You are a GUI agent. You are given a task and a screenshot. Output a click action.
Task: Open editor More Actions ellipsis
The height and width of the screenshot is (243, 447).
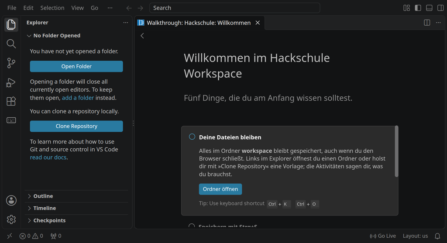pyautogui.click(x=438, y=23)
